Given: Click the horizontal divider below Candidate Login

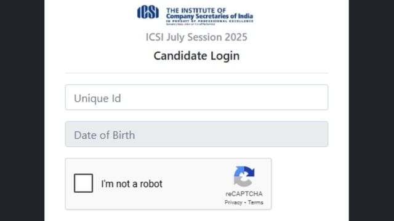Looking at the screenshot, I should click(x=196, y=73).
